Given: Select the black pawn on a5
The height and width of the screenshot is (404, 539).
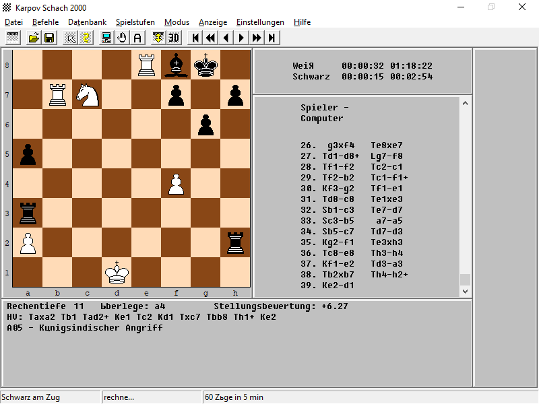Looking at the screenshot, I should (x=28, y=154).
